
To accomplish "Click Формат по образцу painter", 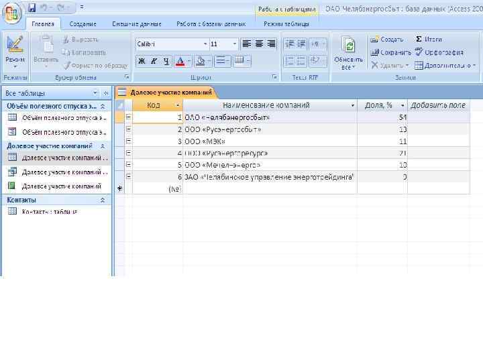I will (x=95, y=65).
